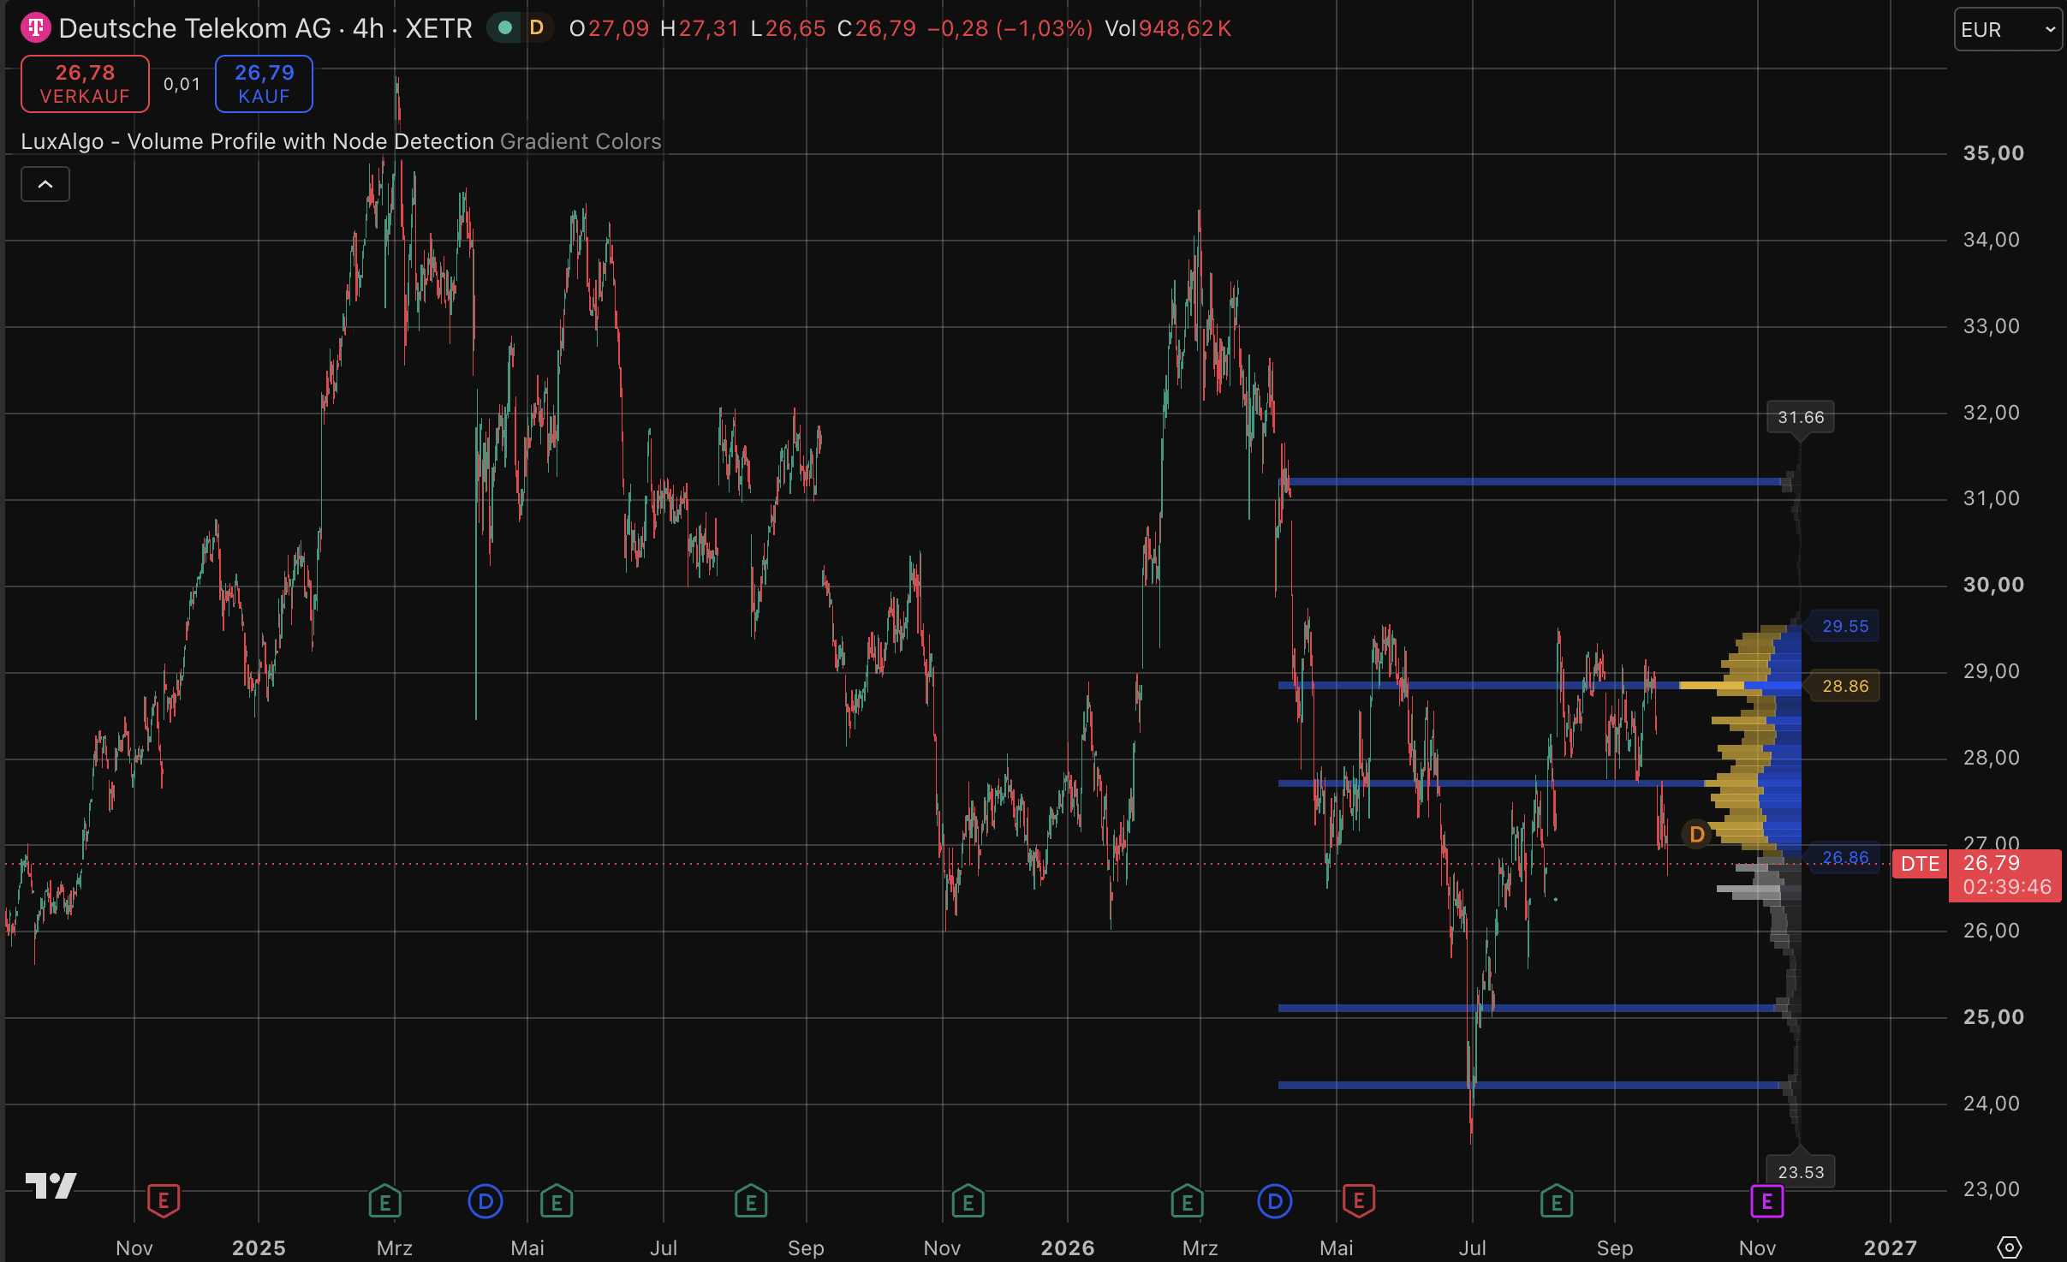
Task: Click the Gradient Colors indicator argument text
Action: (581, 141)
